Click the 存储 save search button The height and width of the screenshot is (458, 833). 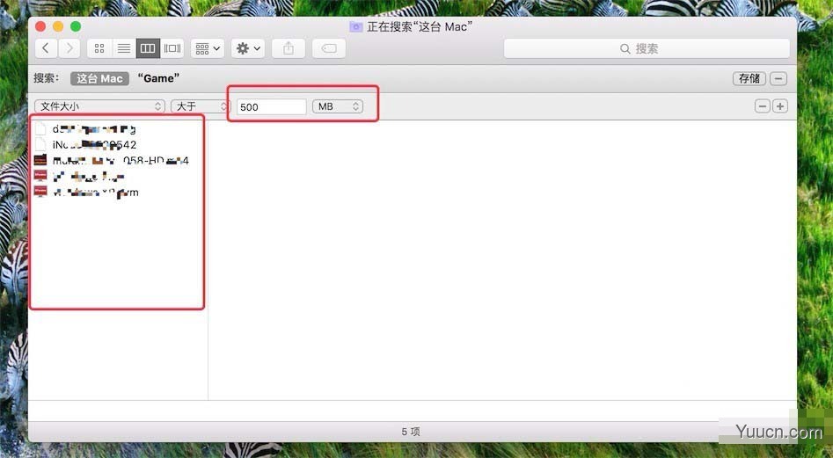749,78
